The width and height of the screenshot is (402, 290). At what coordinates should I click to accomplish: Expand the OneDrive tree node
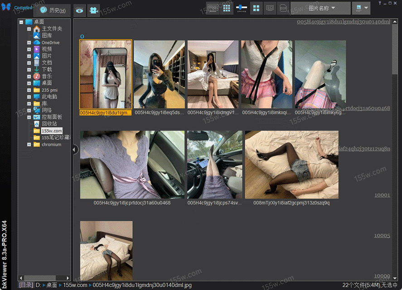pyautogui.click(x=29, y=43)
